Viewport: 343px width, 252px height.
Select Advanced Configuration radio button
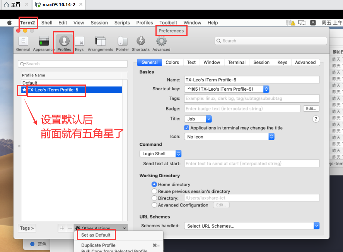(x=154, y=205)
